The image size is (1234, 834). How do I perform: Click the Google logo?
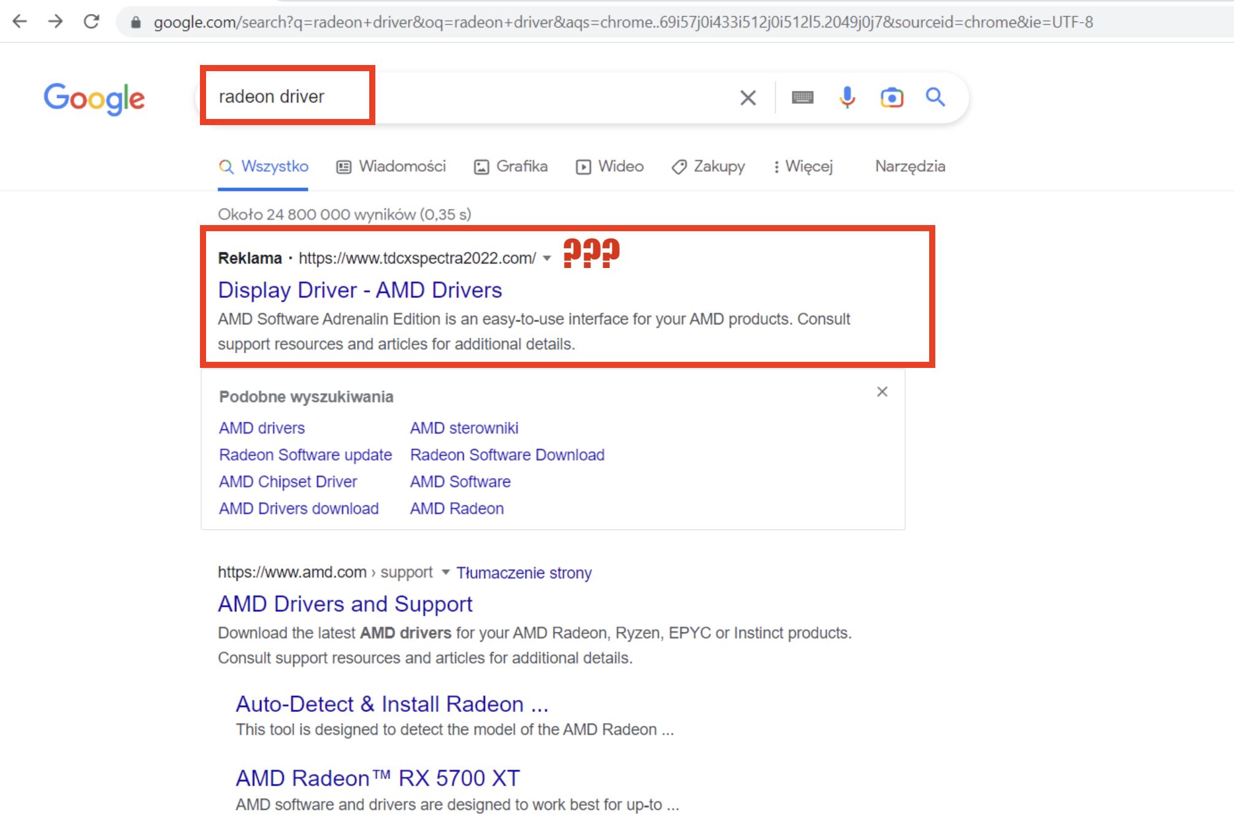pos(94,98)
